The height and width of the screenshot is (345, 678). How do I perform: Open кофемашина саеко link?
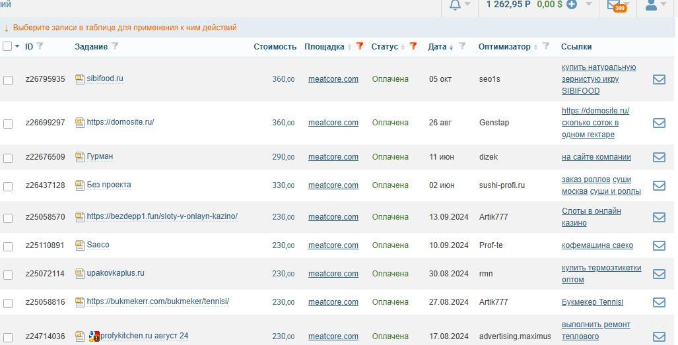(x=597, y=245)
